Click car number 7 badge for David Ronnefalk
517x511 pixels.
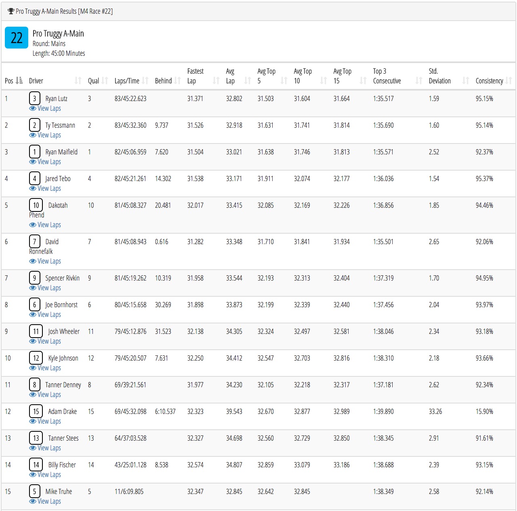tap(34, 241)
